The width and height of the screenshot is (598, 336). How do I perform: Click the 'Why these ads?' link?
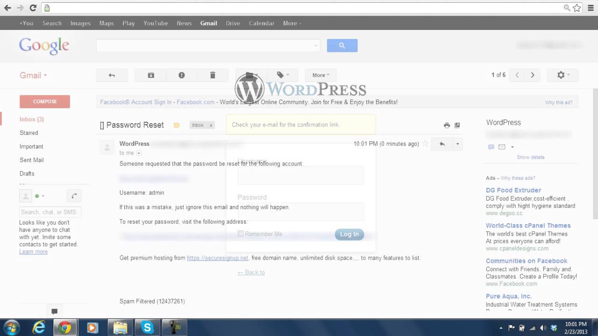pos(518,178)
